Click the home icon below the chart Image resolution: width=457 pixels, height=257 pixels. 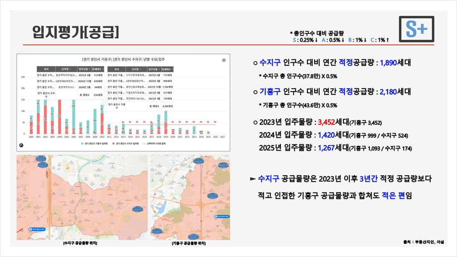(21, 145)
